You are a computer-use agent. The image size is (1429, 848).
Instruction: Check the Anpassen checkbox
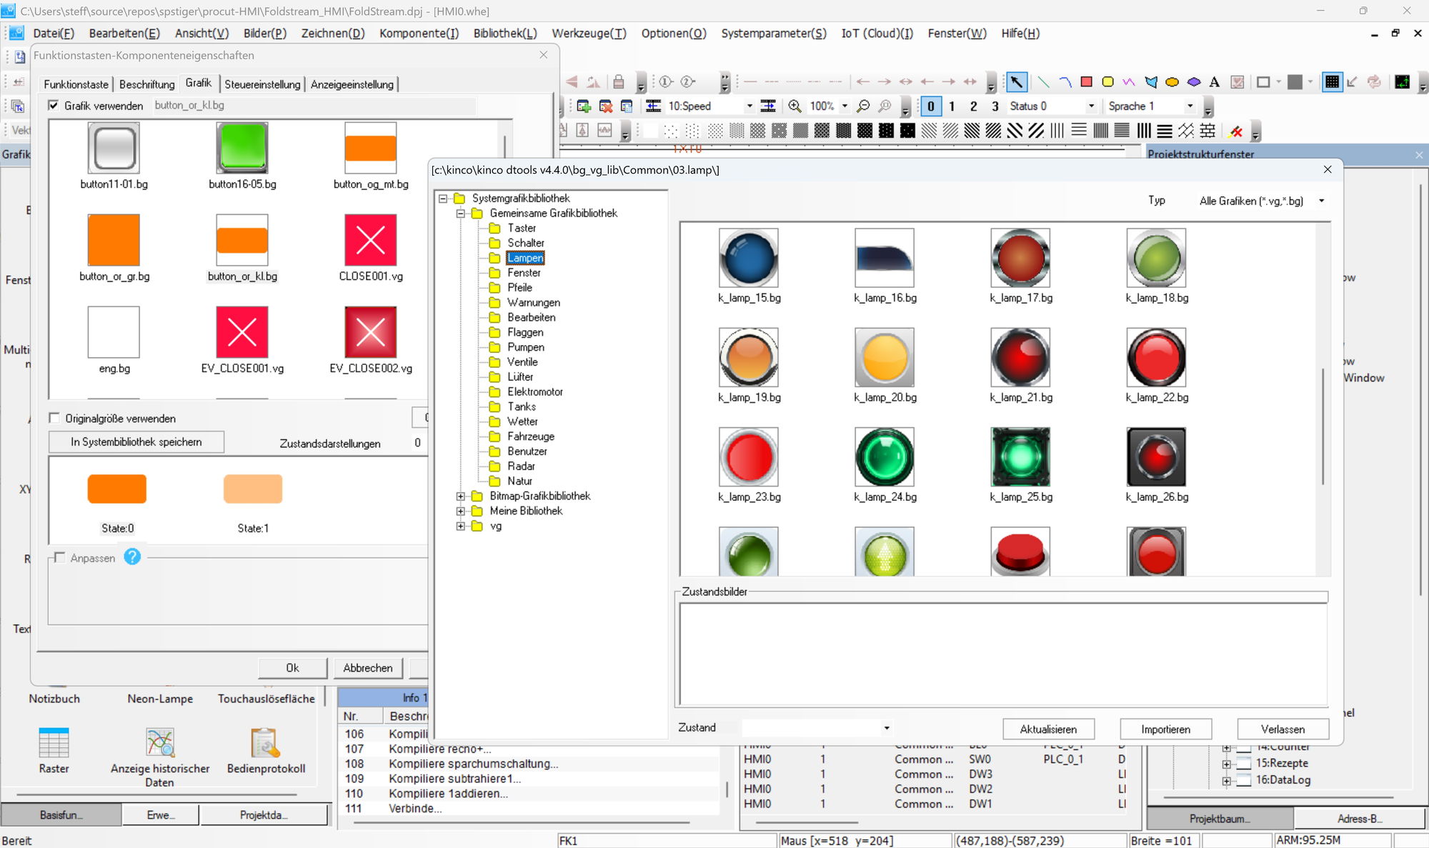point(60,558)
